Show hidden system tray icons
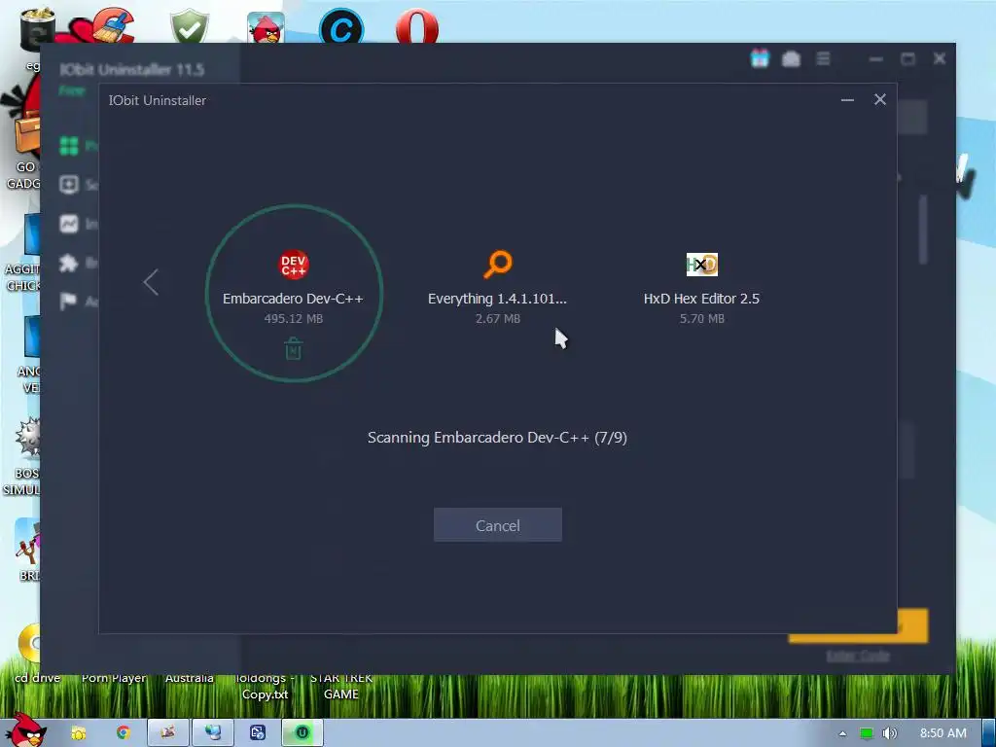The width and height of the screenshot is (996, 747). click(x=842, y=733)
